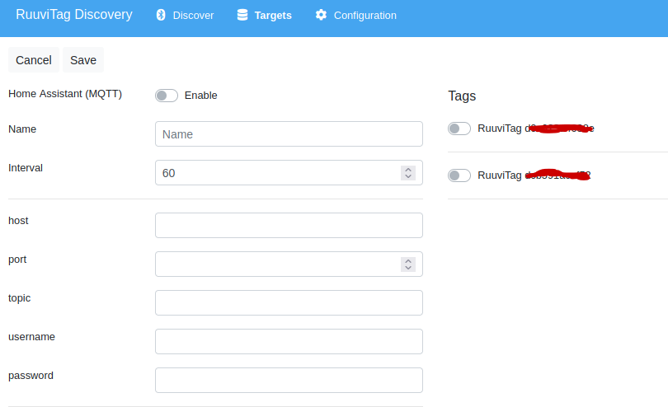
Task: Click the Tags heading
Action: (x=462, y=96)
